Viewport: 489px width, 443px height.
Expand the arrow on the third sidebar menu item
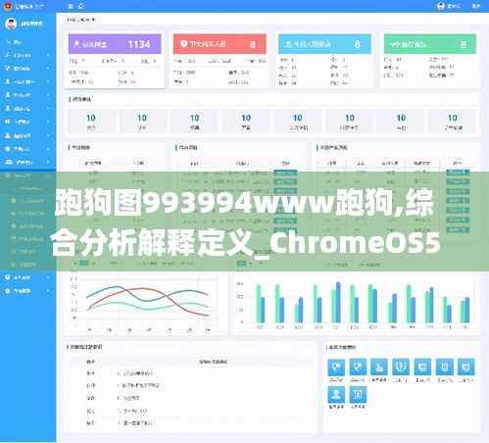click(48, 69)
